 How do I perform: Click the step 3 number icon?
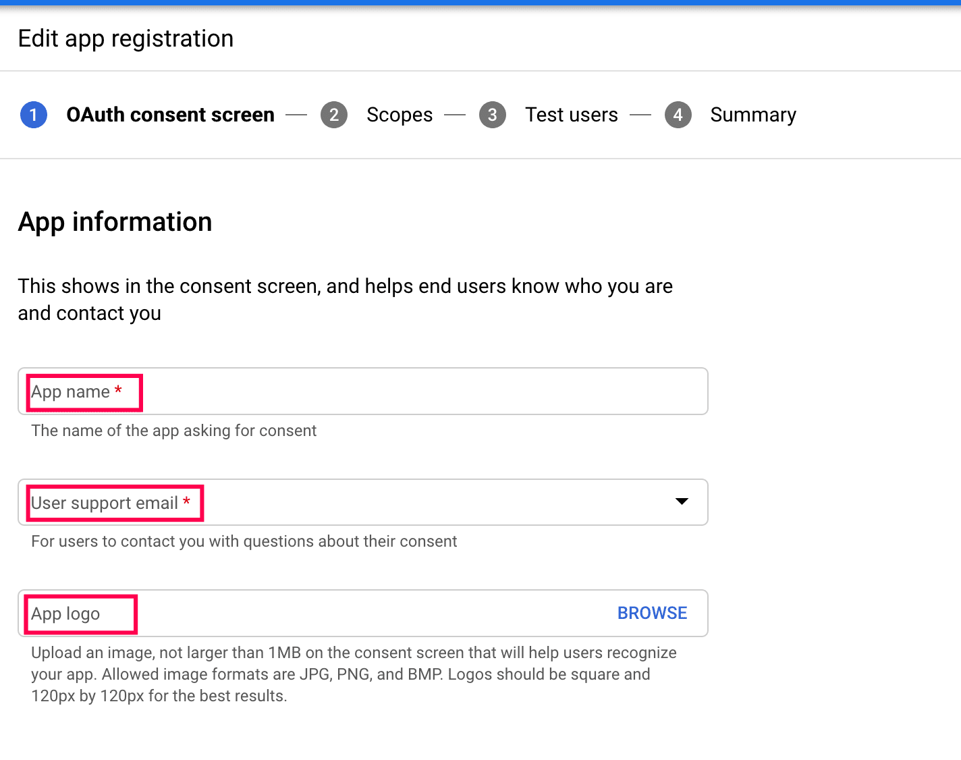493,115
